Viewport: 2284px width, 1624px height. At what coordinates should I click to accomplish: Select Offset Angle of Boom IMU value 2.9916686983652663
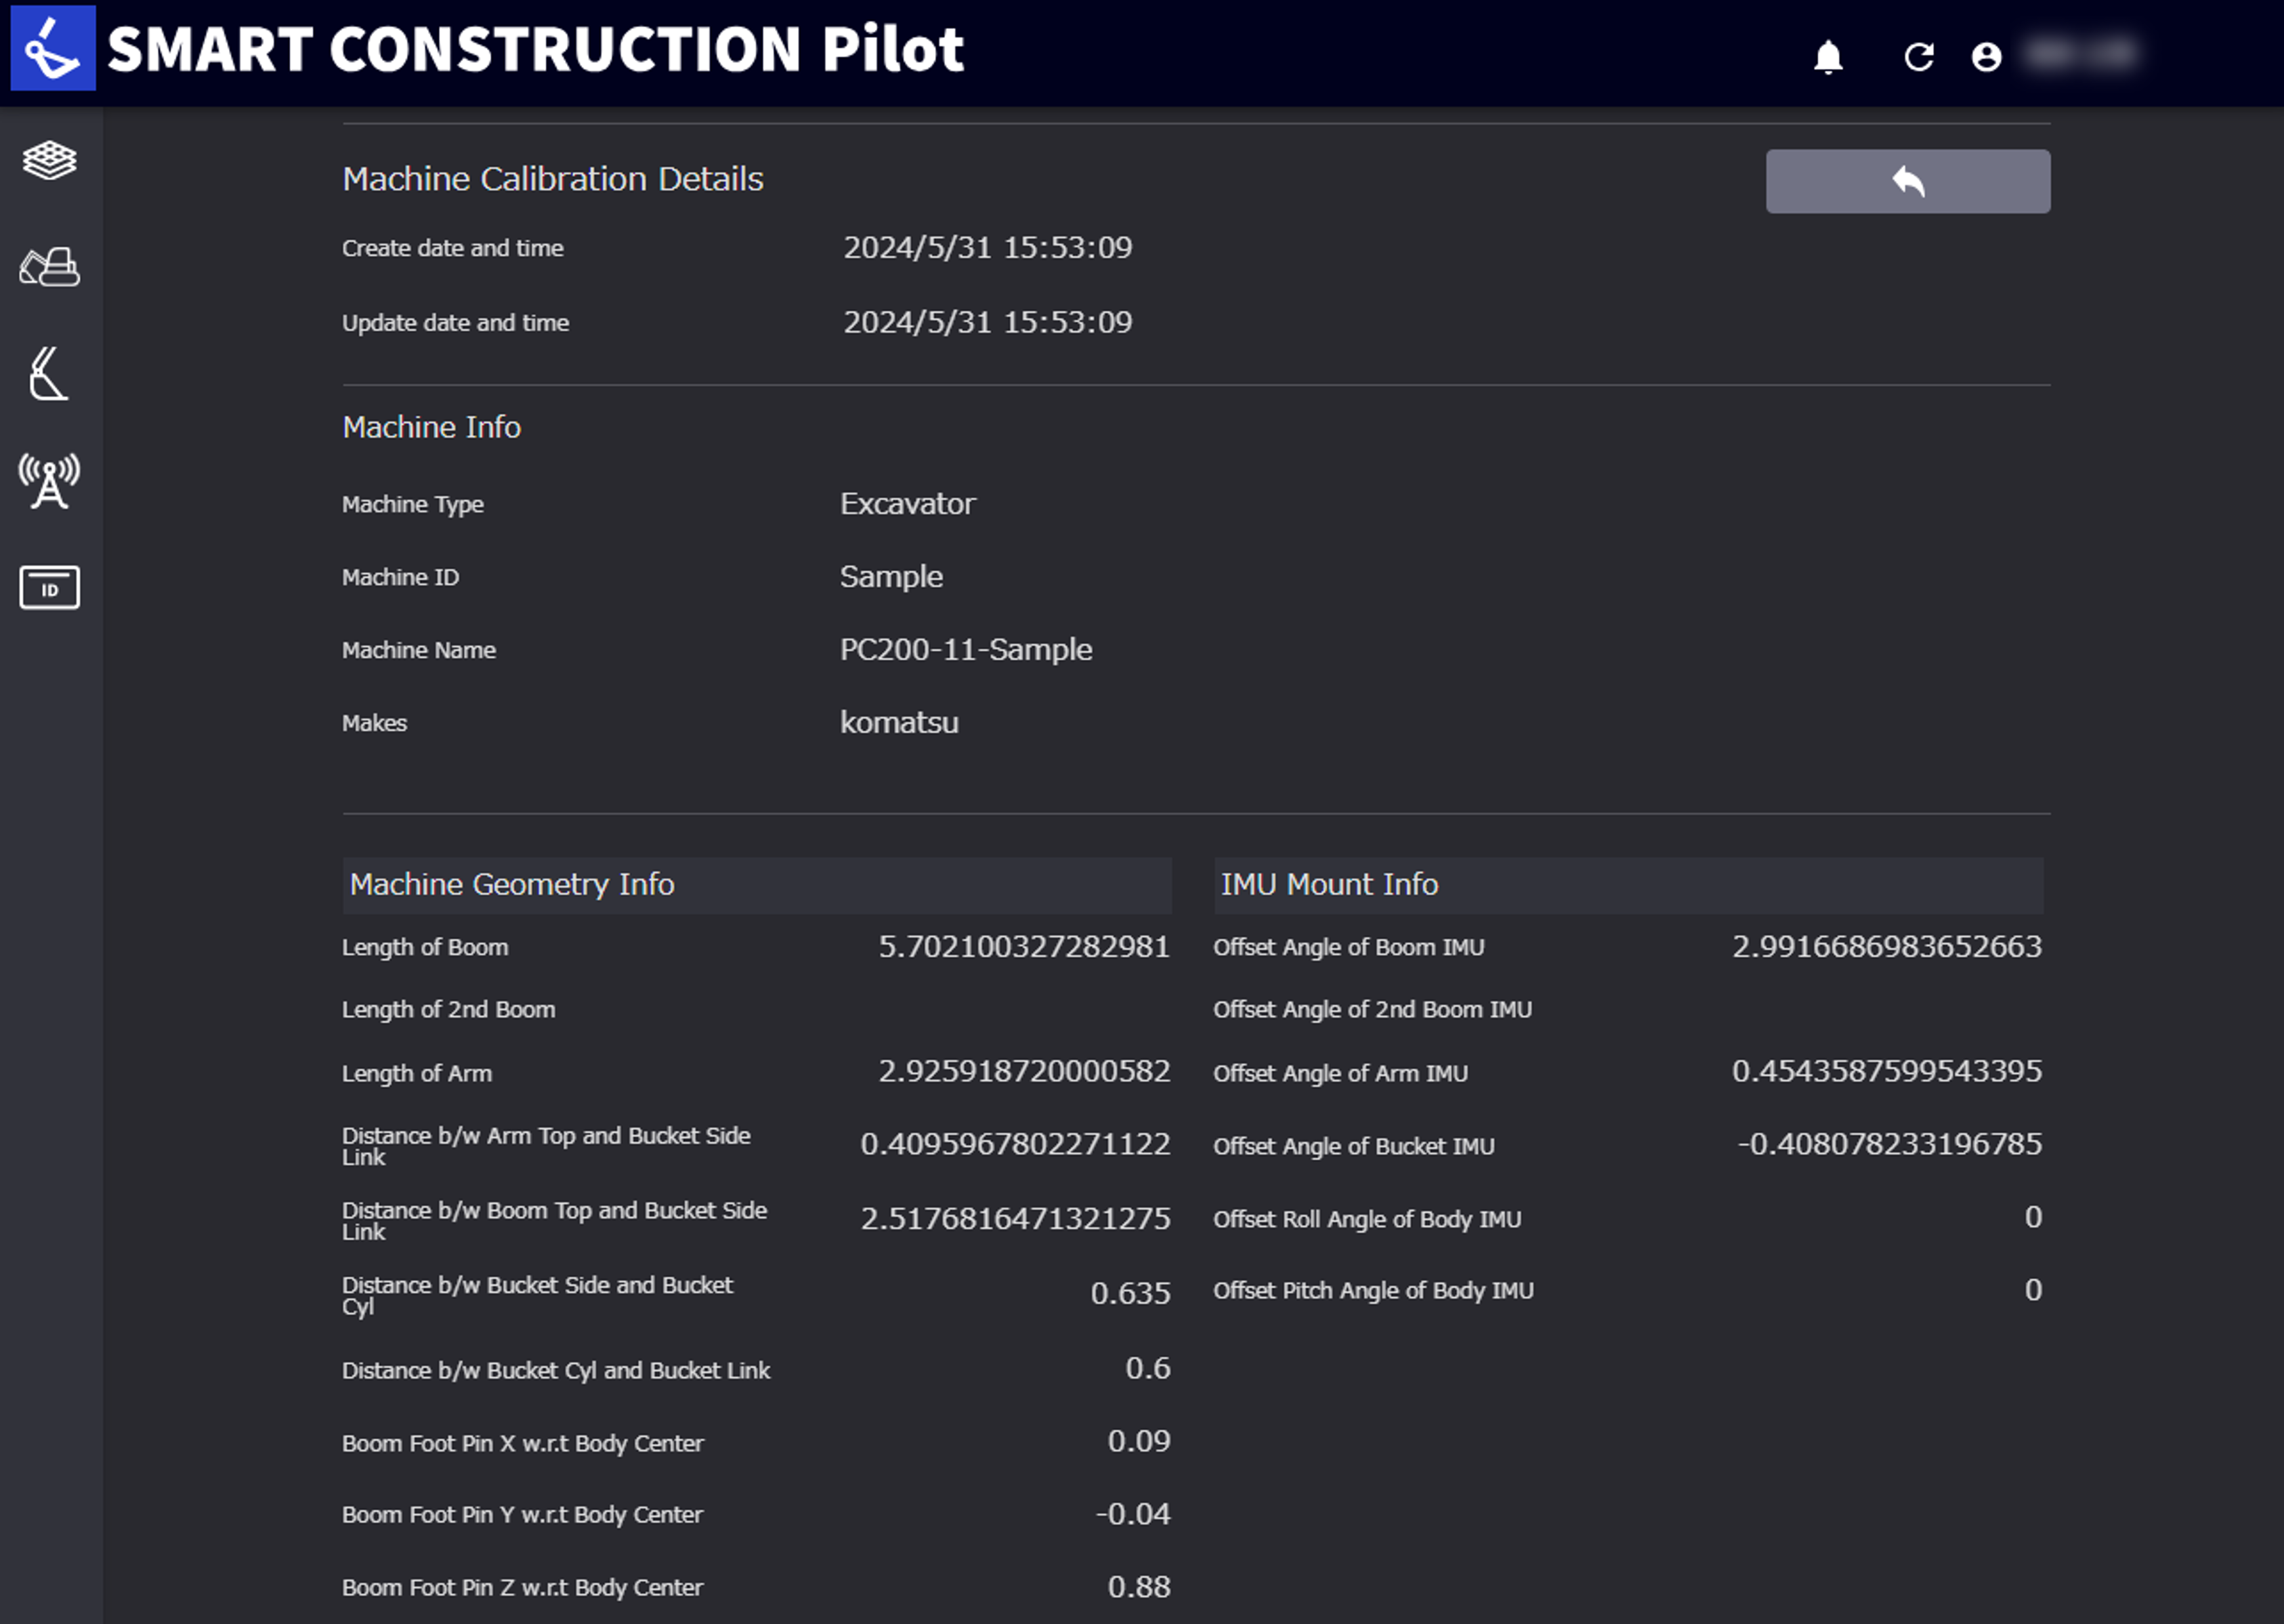1887,946
